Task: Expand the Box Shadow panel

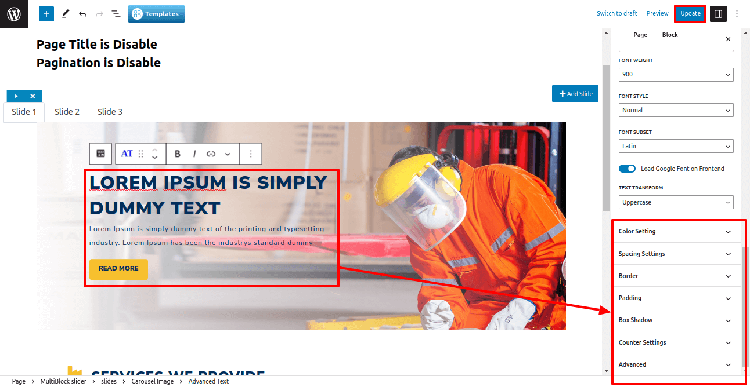Action: 677,320
